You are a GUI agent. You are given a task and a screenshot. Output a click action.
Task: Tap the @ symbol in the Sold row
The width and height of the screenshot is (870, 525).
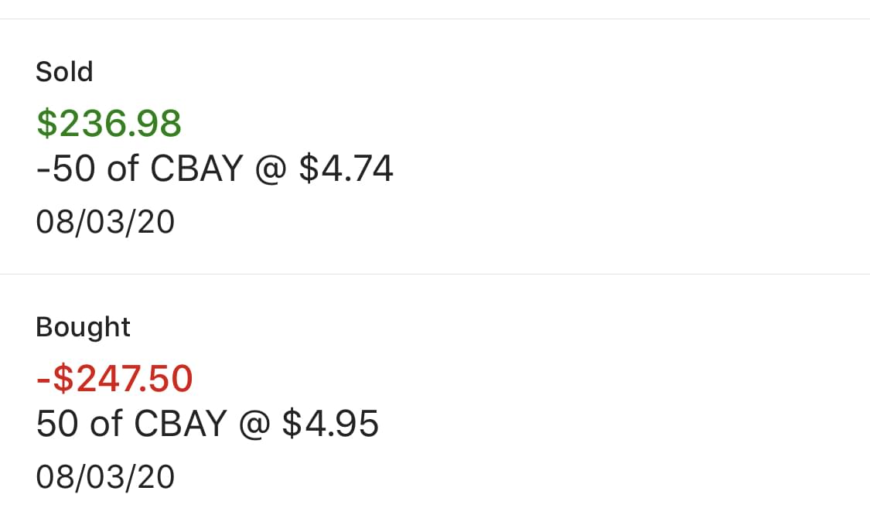click(x=271, y=169)
